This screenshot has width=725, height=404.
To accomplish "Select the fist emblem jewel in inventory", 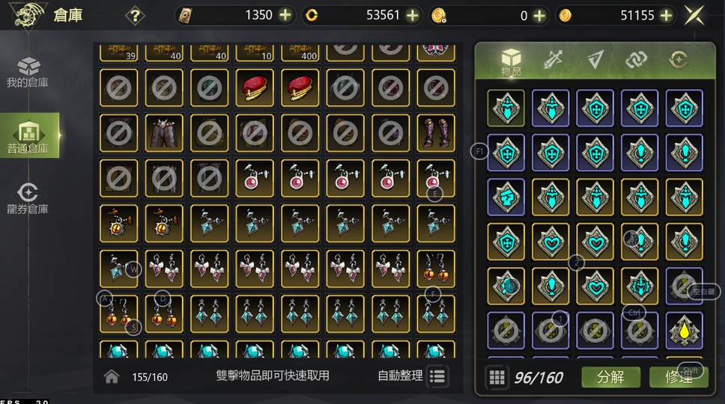I will click(506, 198).
